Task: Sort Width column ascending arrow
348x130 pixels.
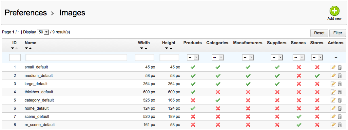Action: pyautogui.click(x=146, y=48)
